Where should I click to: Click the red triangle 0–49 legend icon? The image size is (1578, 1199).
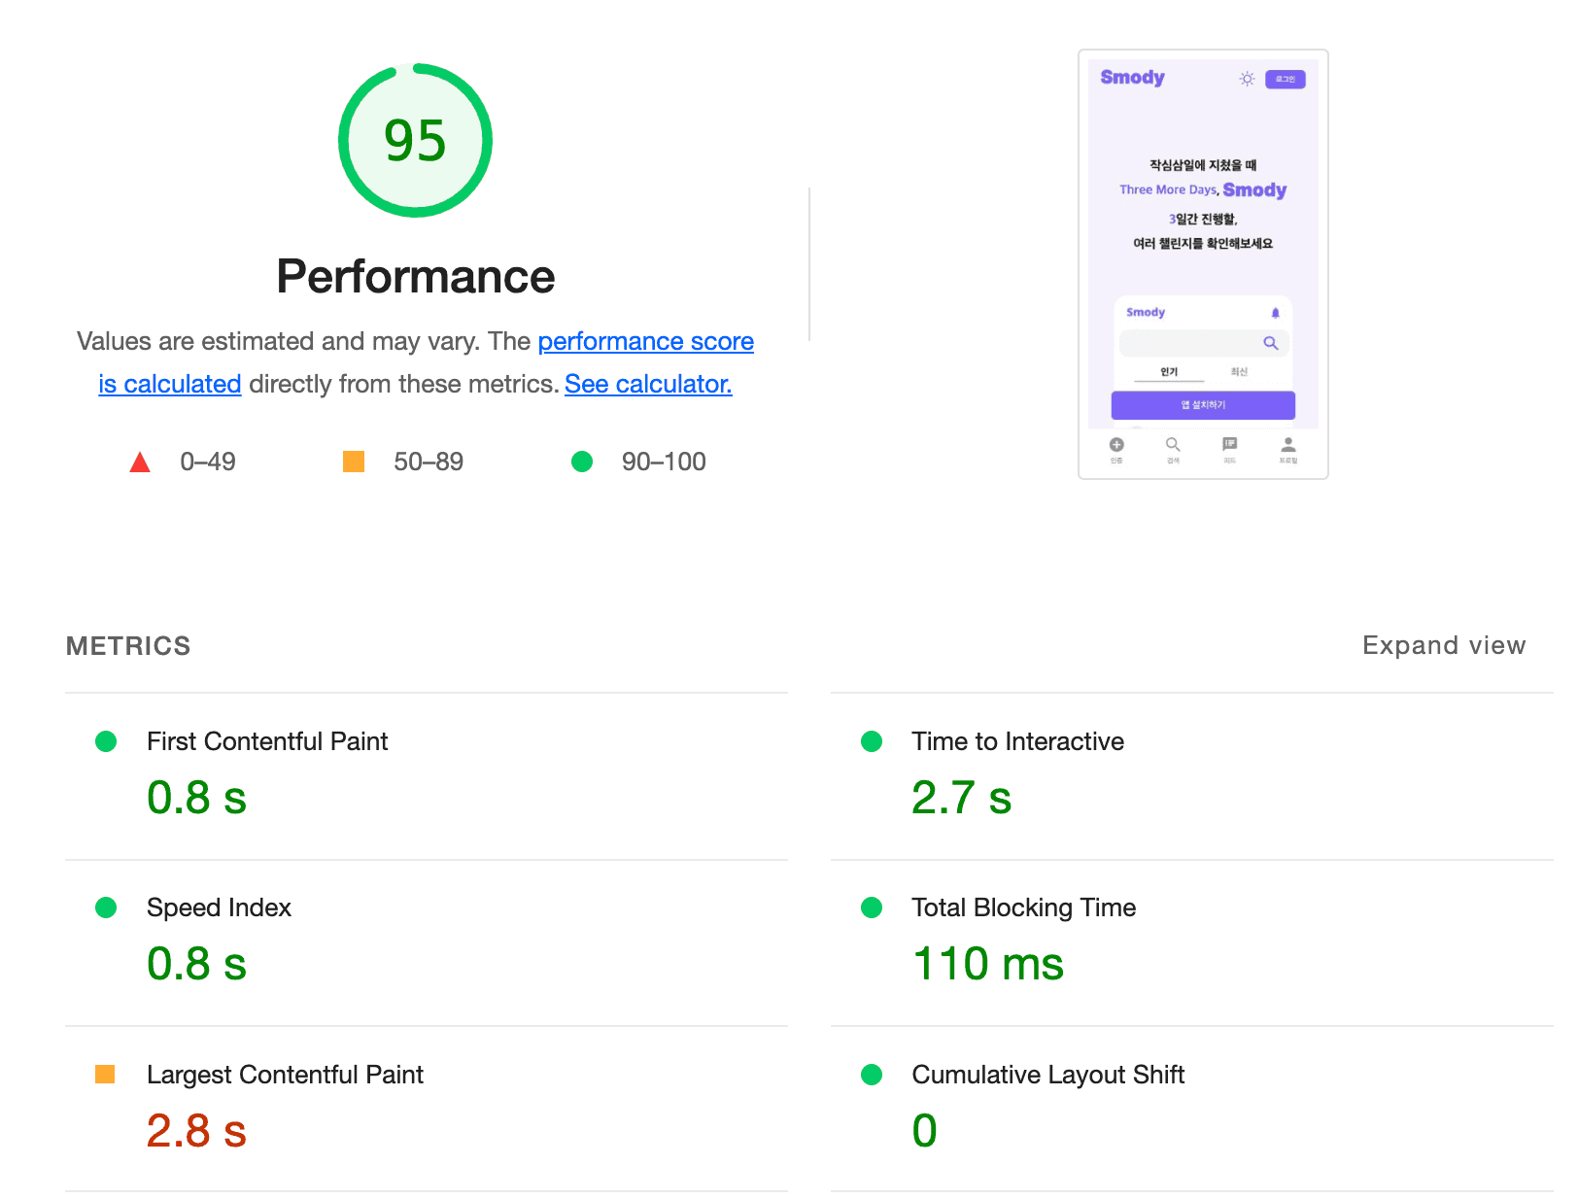[x=140, y=462]
